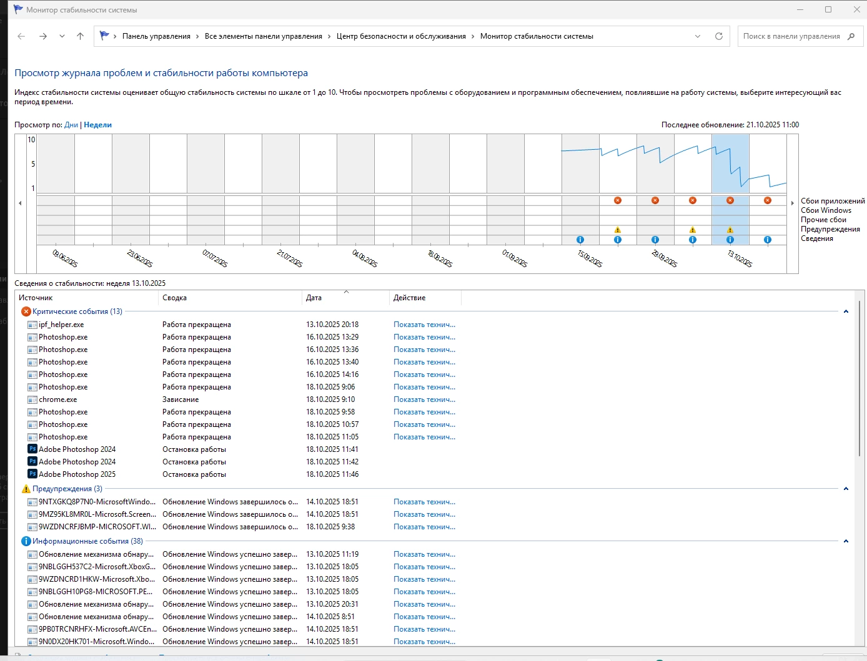Switch view to 'Дни'

pos(71,125)
